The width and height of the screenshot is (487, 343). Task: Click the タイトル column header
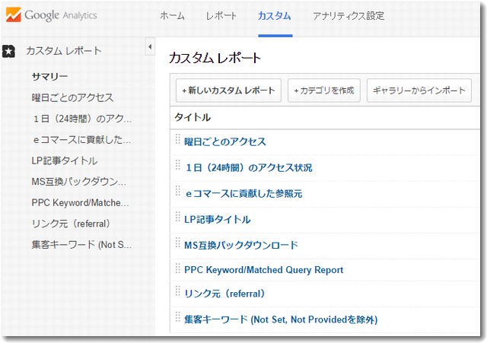click(193, 117)
